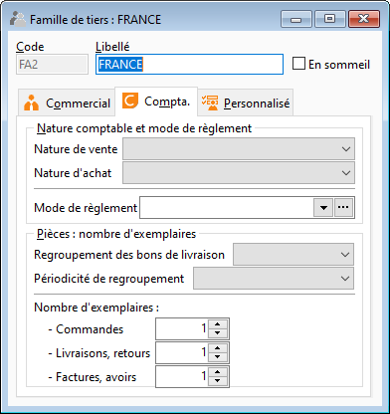Expand Regroupement des bons de livraison dropdown
Viewport: 390px width, 414px height.
tap(345, 255)
